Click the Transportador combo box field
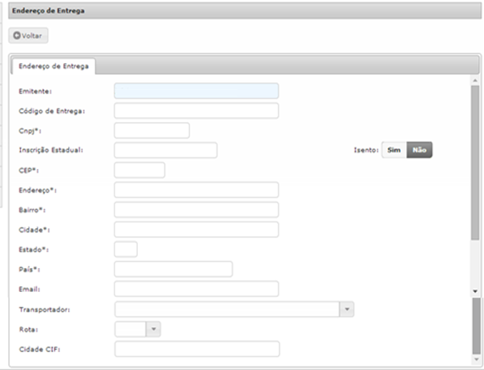484x370 pixels. tap(227, 309)
